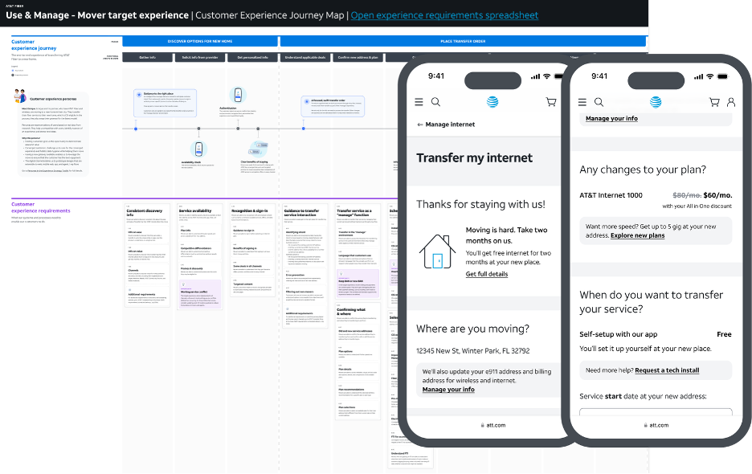Click Service availability card heading
The width and height of the screenshot is (752, 474).
[x=195, y=210]
